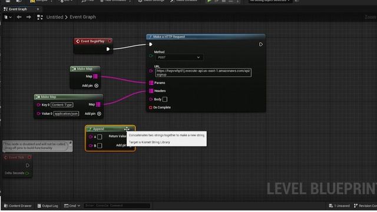Select the upper Make Map node header
The image size is (377, 212).
click(85, 69)
